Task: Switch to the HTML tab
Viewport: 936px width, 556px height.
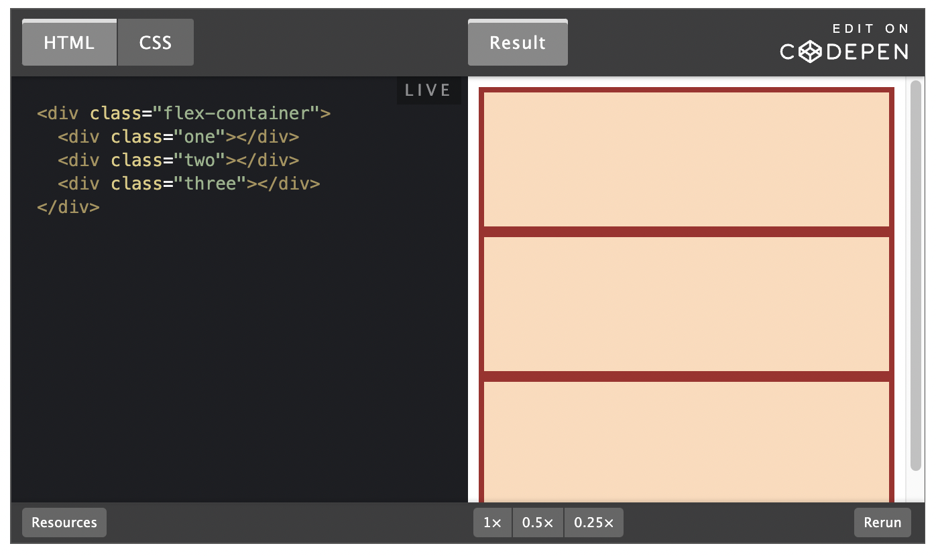Action: 69,43
